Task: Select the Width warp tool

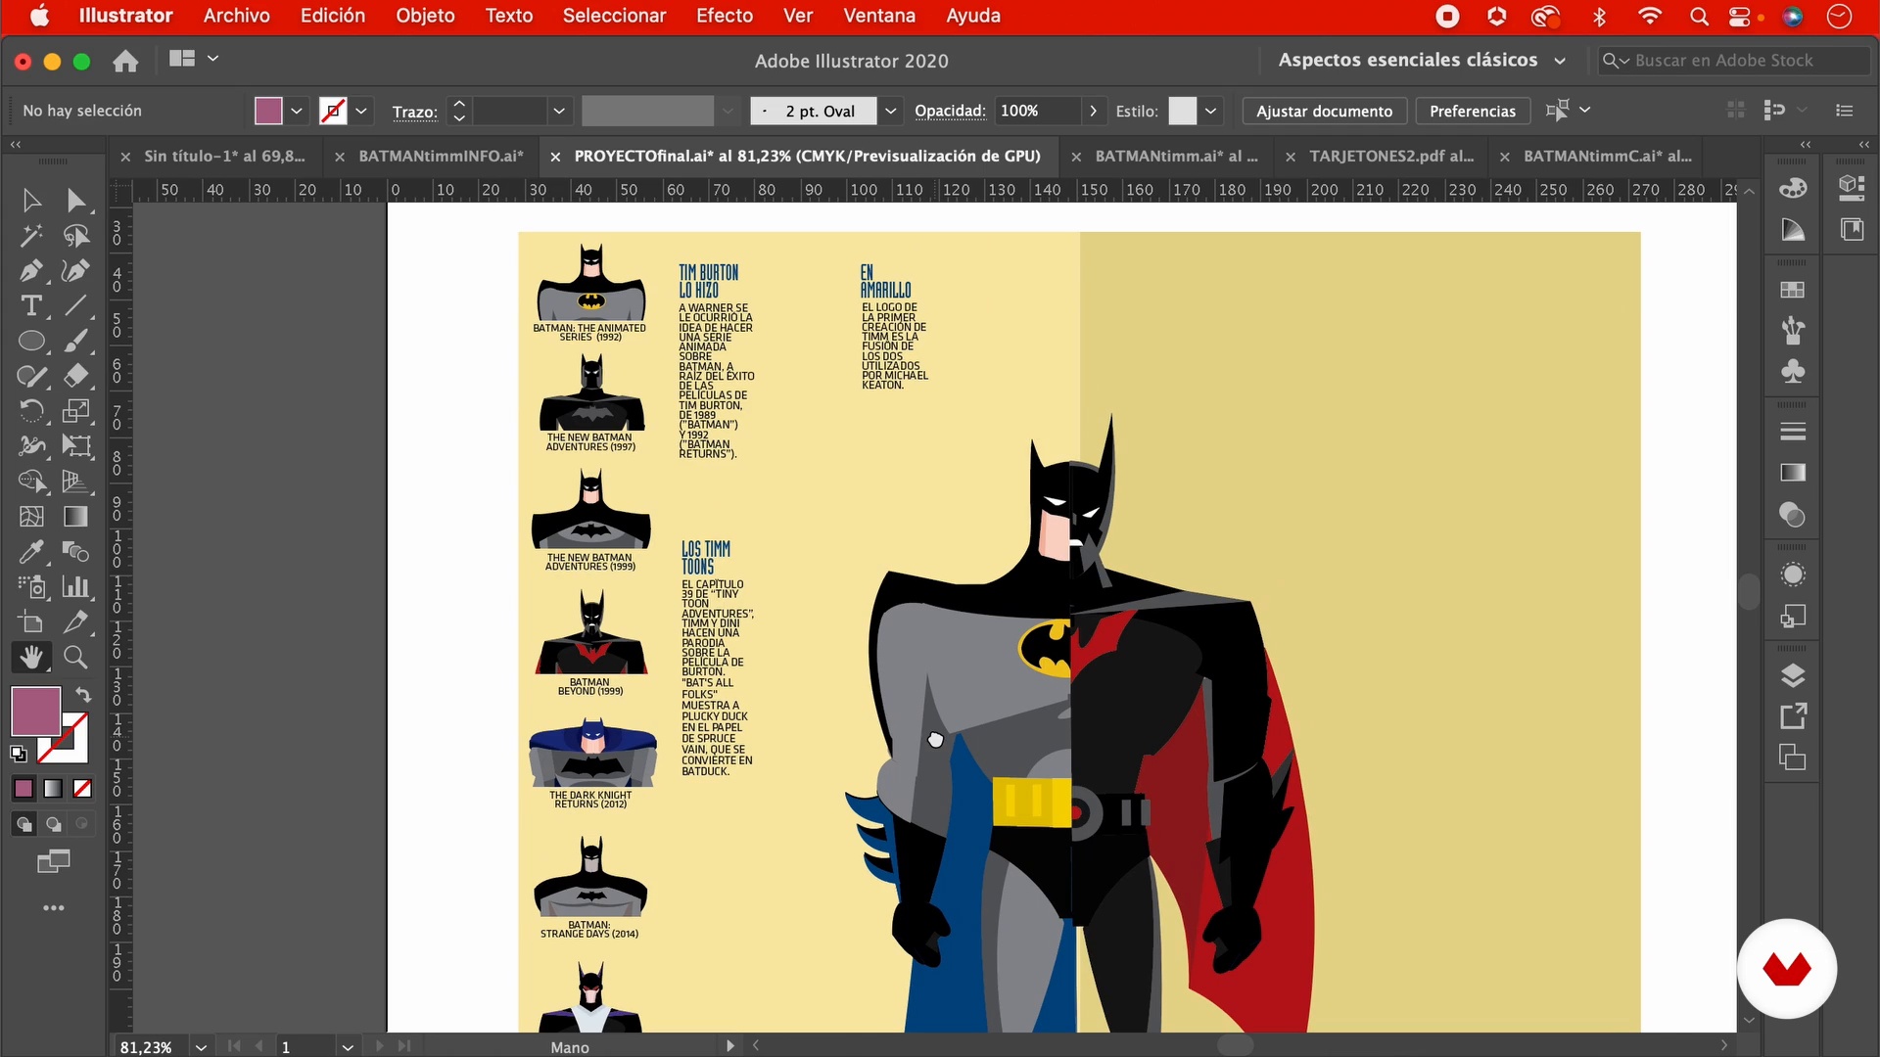Action: 31,446
